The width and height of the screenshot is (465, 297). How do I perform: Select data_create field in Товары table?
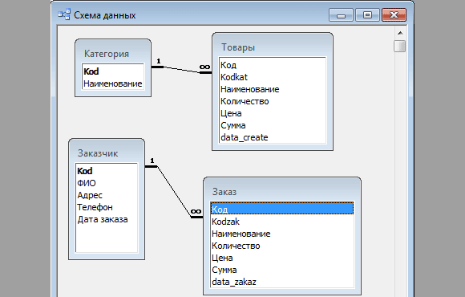273,137
